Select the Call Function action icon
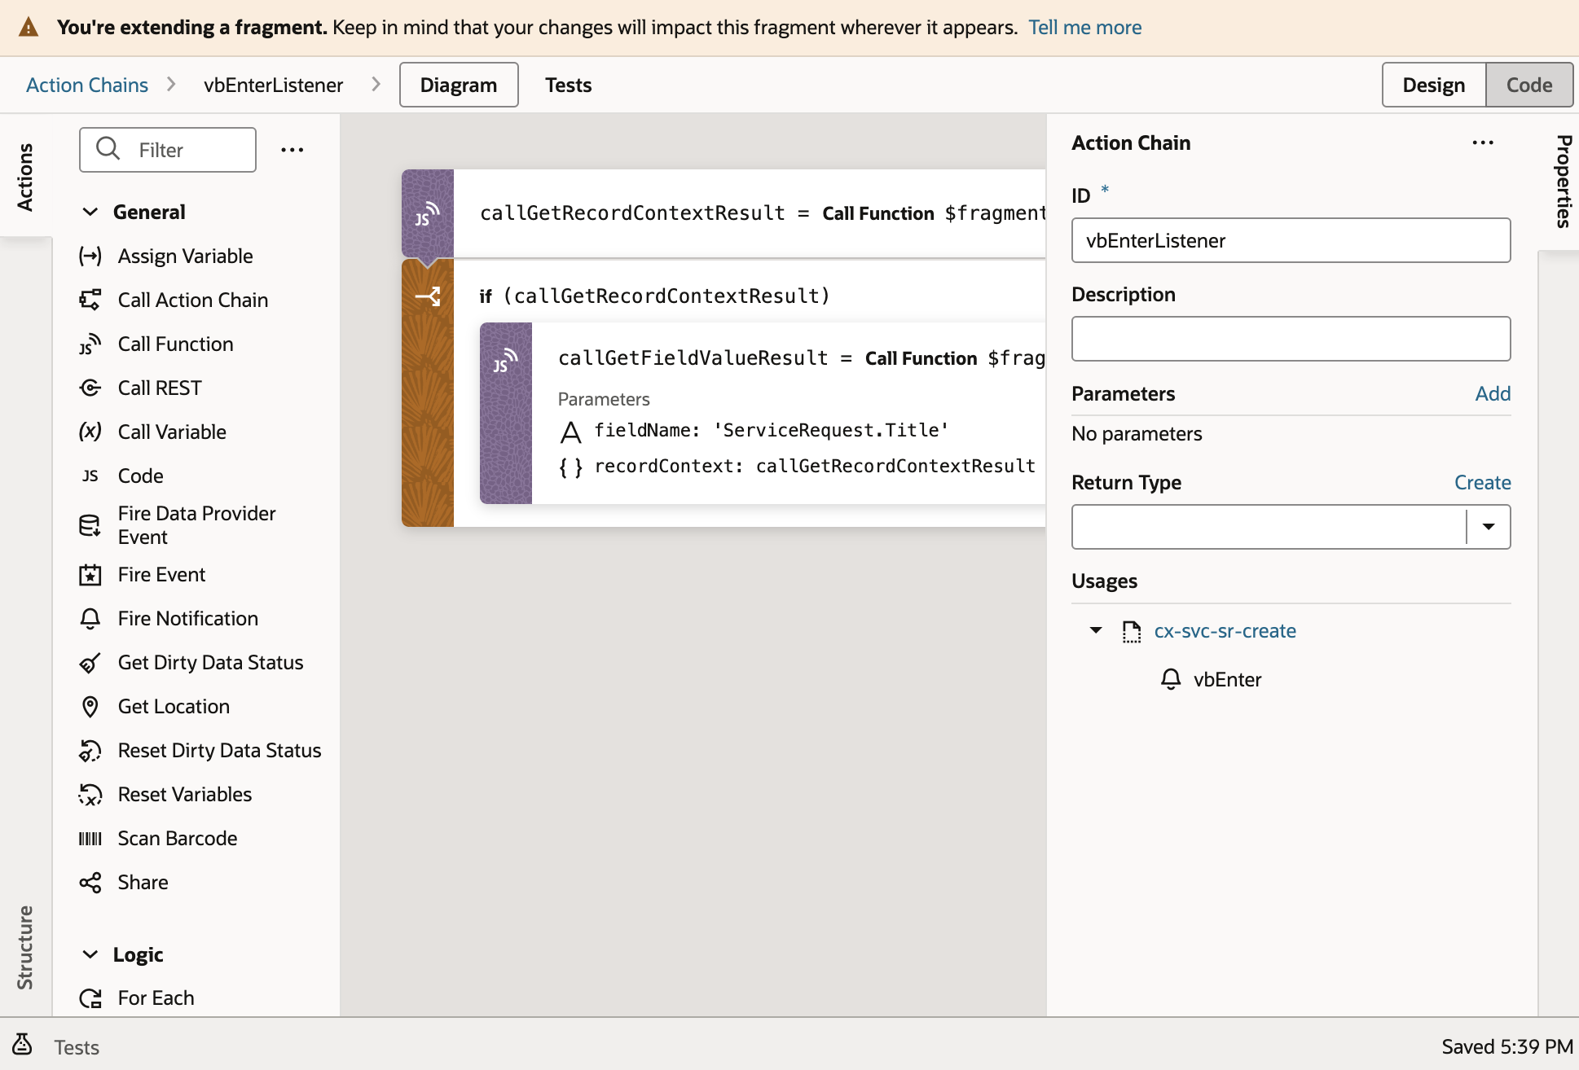The image size is (1579, 1070). click(x=90, y=344)
